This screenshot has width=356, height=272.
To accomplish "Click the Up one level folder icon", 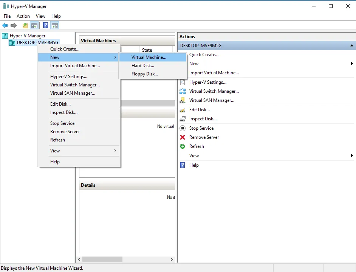I will 25,25.
